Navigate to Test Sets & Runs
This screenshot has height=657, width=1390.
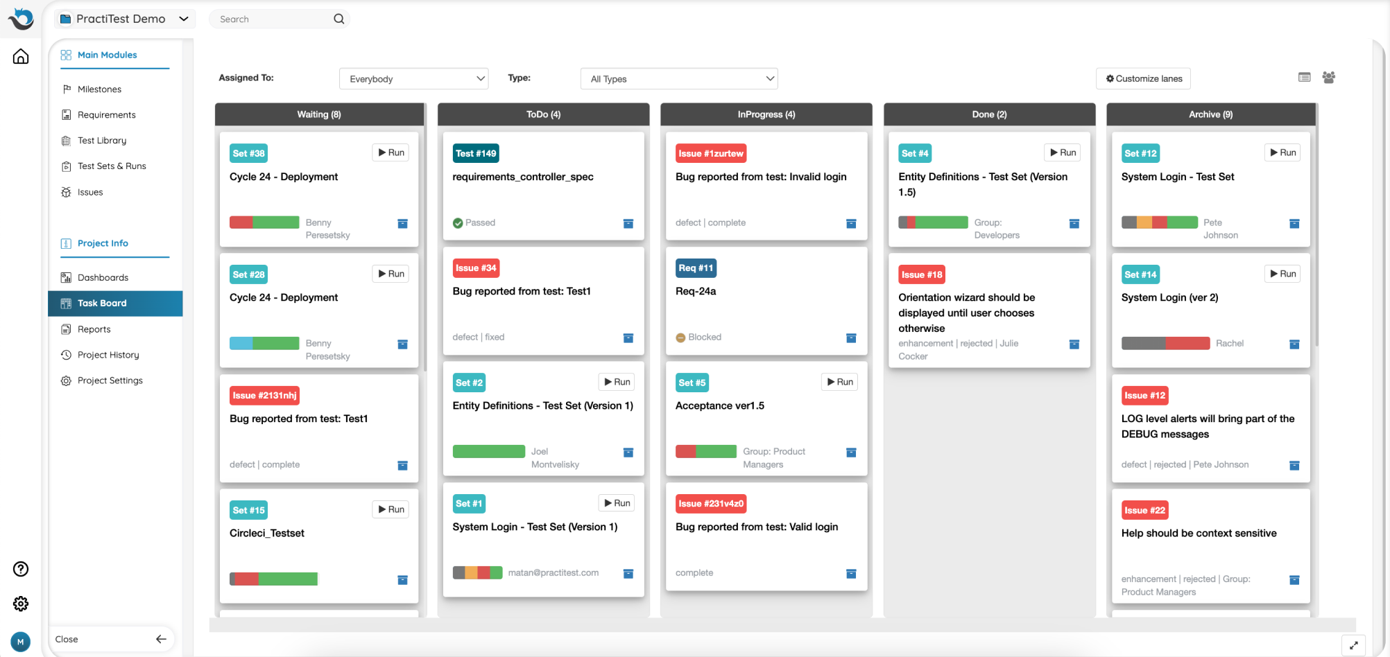(111, 166)
